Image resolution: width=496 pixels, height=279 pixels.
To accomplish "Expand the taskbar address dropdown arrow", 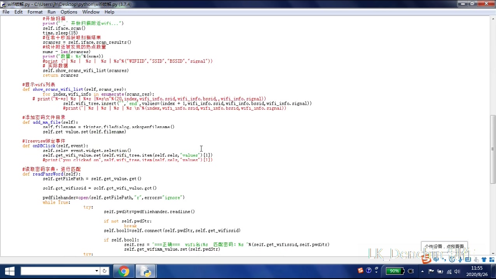I will tap(97, 271).
